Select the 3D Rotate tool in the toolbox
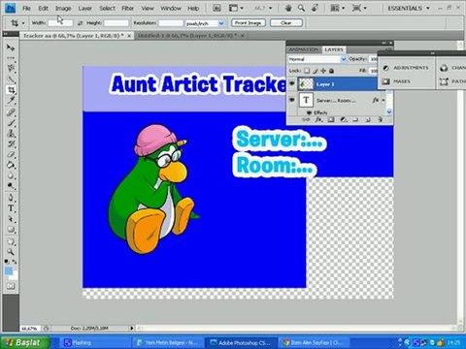 (11, 241)
